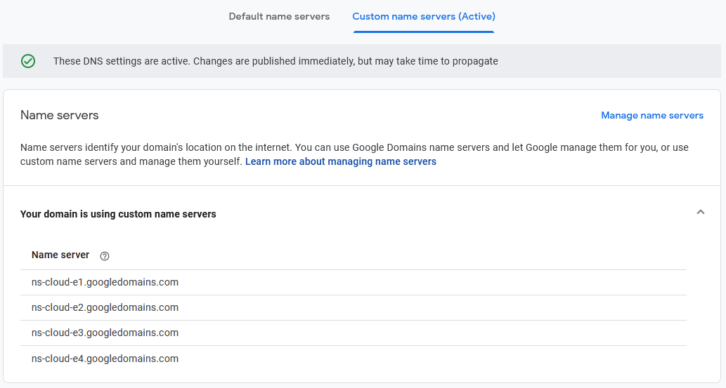The image size is (726, 388).
Task: Collapse the custom name servers section chevron
Action: [700, 213]
